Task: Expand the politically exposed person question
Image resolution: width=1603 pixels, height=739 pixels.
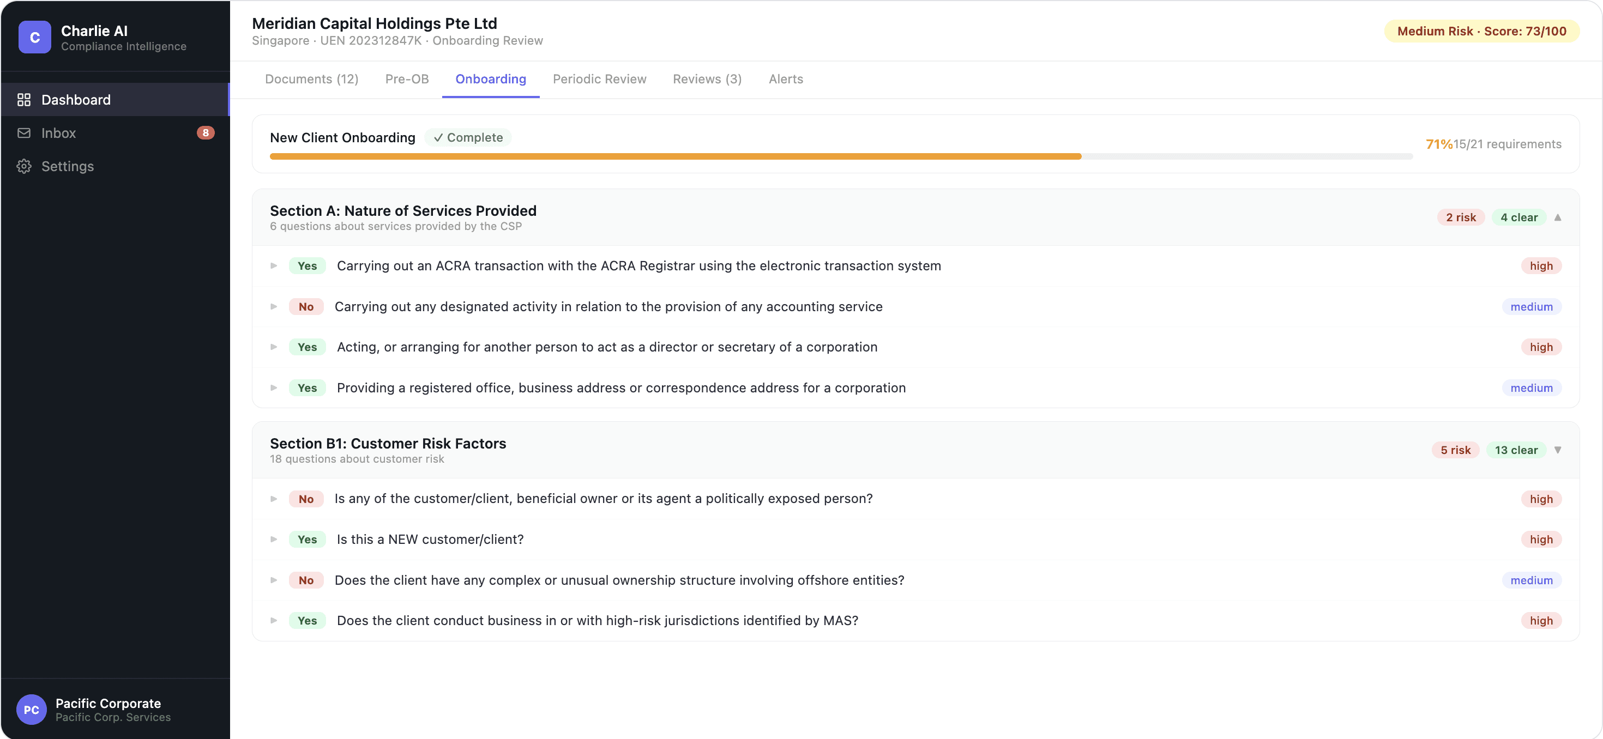Action: (x=274, y=499)
